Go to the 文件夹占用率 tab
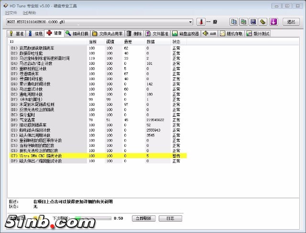This screenshot has height=233, width=306. coord(108,34)
